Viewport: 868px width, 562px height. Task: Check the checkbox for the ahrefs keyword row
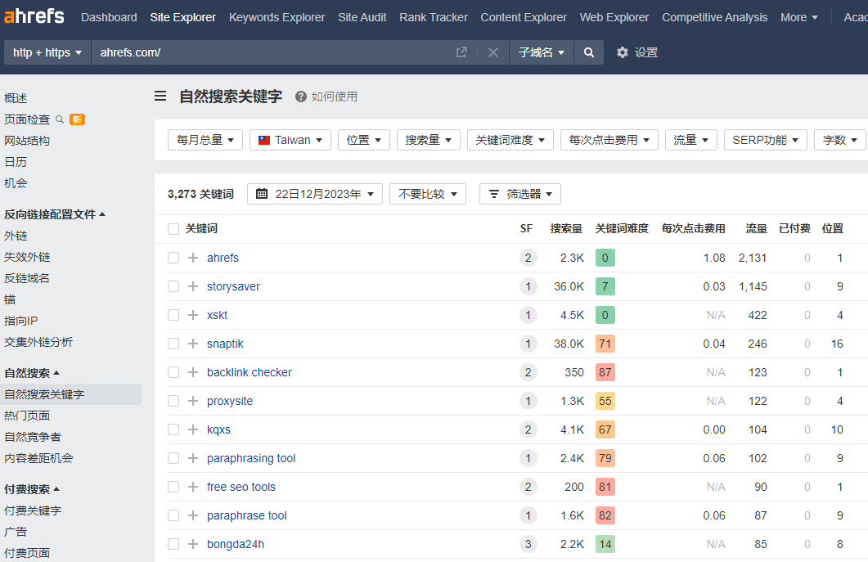[173, 258]
